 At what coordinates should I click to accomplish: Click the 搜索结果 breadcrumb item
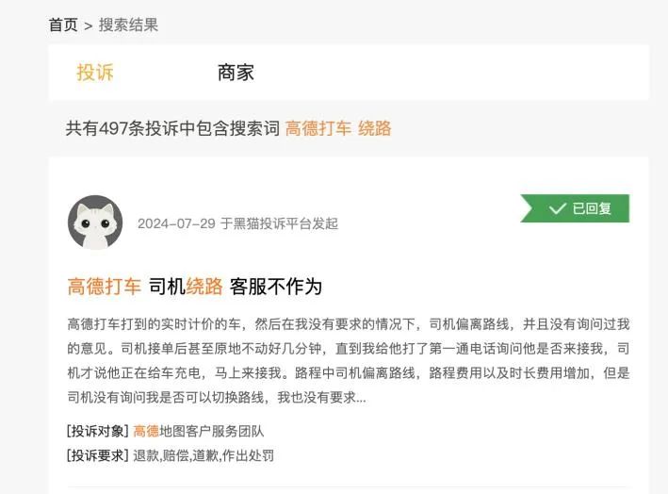(129, 25)
